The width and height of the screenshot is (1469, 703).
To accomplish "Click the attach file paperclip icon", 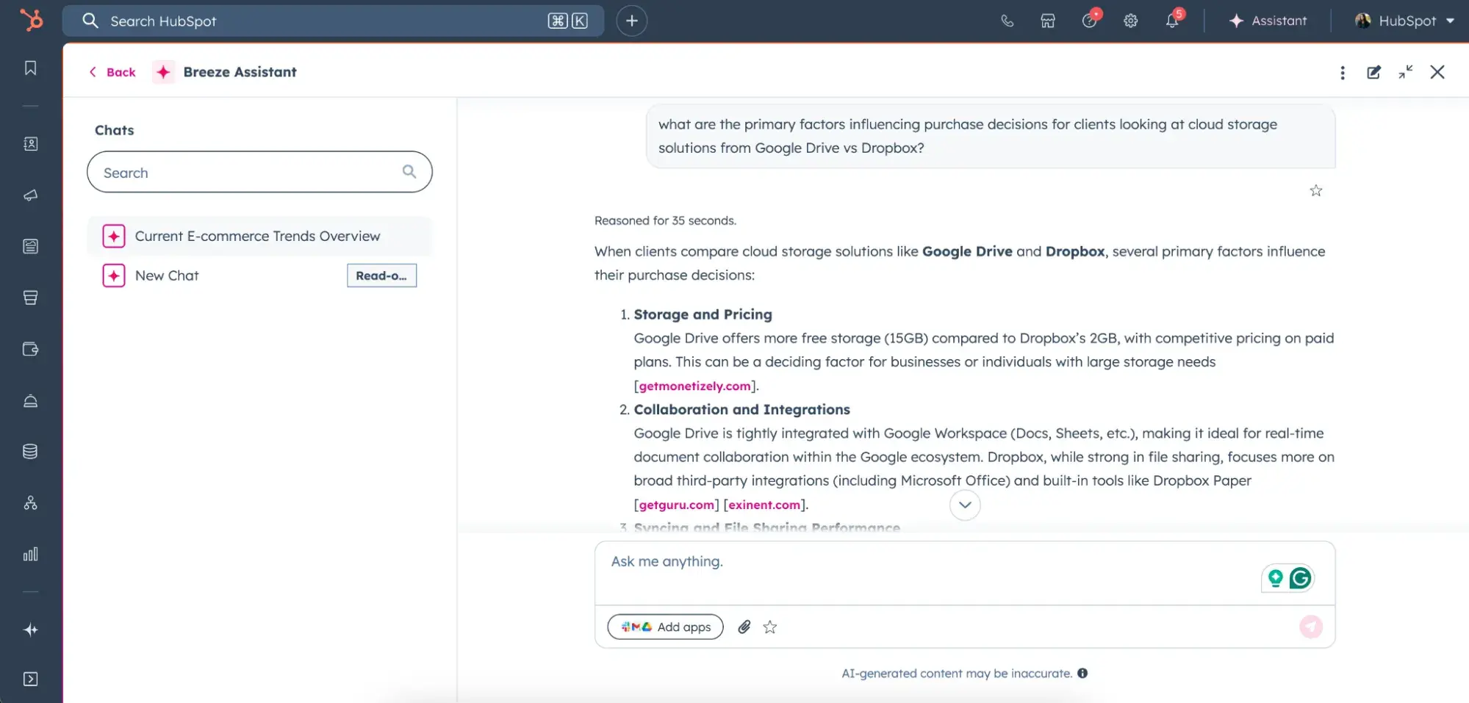I will pos(744,627).
